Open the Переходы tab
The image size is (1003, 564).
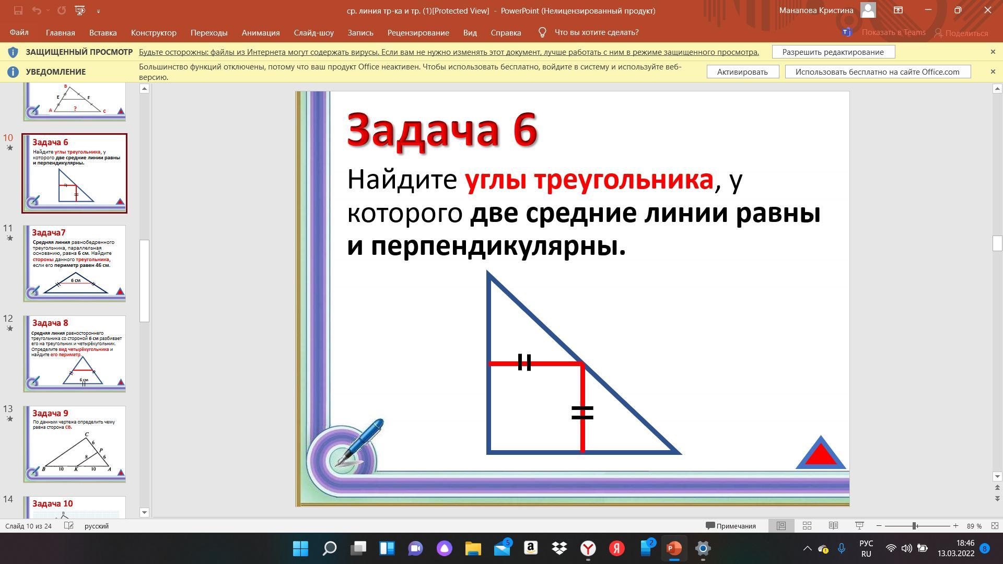(209, 32)
